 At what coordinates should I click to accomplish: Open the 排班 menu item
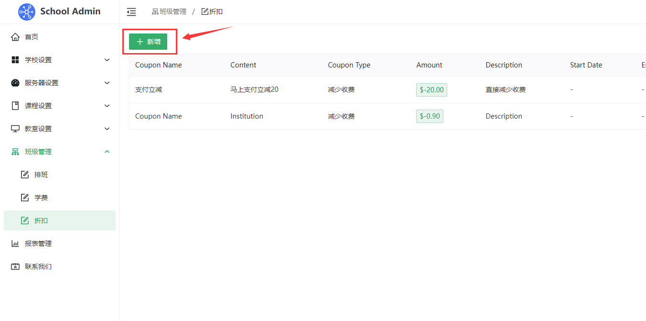(41, 175)
